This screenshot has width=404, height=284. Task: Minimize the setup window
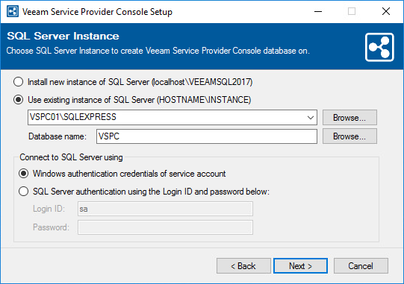(x=318, y=12)
